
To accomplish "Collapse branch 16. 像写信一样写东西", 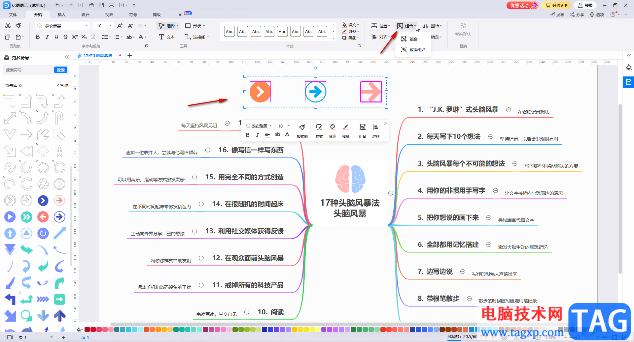I will pos(208,150).
